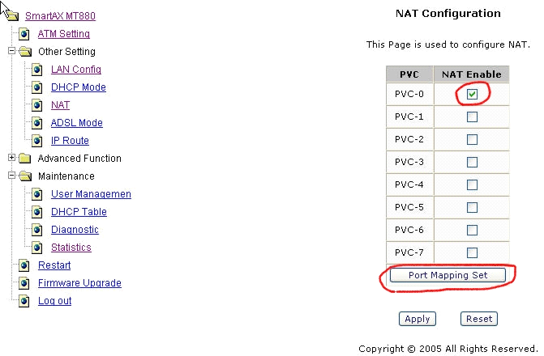
Task: Click the Port Mapping Set button
Action: (x=448, y=275)
